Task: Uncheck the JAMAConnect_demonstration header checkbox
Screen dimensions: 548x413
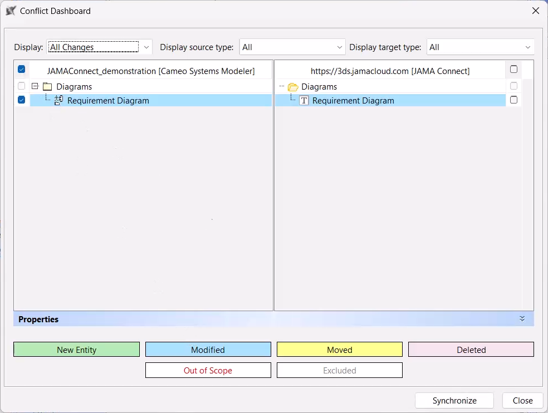Action: click(21, 69)
